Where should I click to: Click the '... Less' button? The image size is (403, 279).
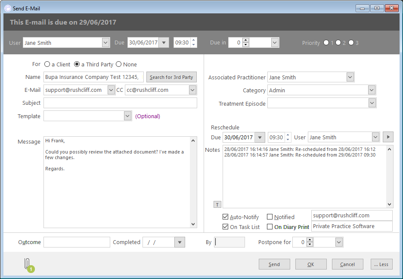(x=381, y=264)
